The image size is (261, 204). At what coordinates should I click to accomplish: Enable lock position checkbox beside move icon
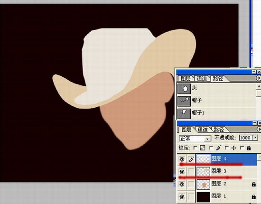[x=226, y=148]
